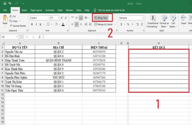Select column H header
Screen dimensions: 192x128
click(159, 43)
